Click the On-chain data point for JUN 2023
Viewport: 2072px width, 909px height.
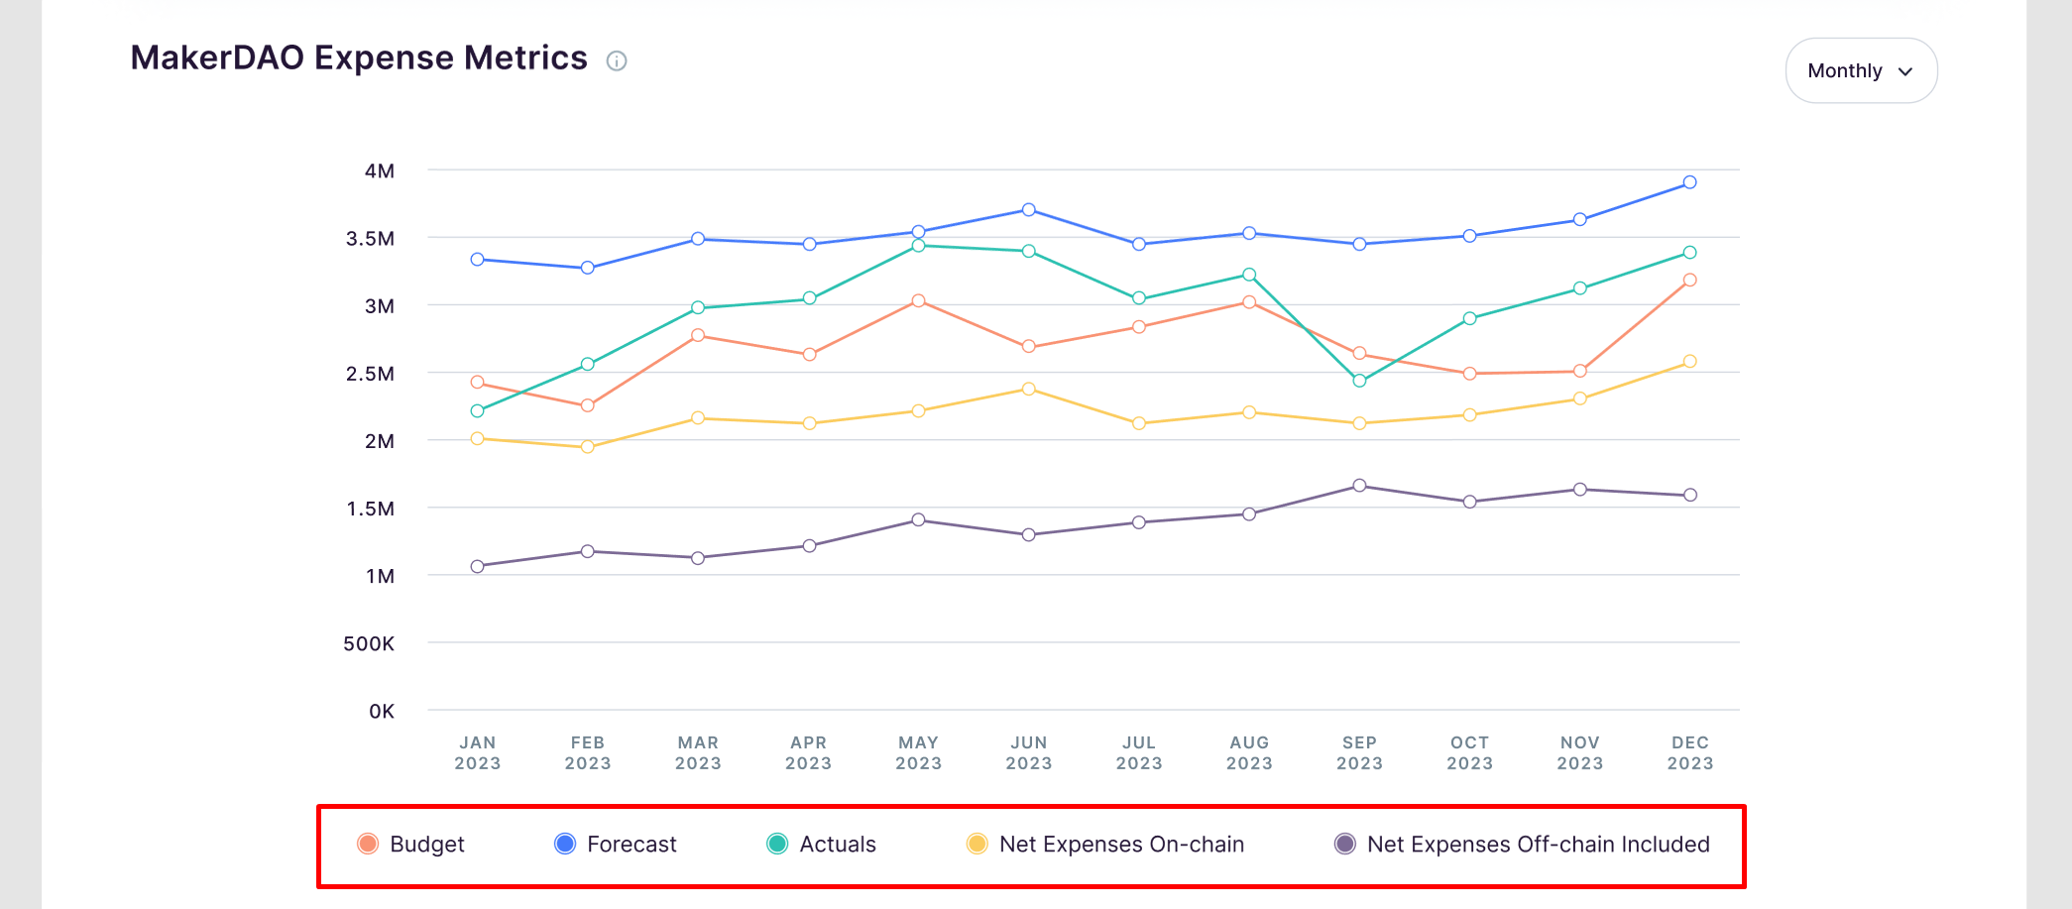[1028, 389]
